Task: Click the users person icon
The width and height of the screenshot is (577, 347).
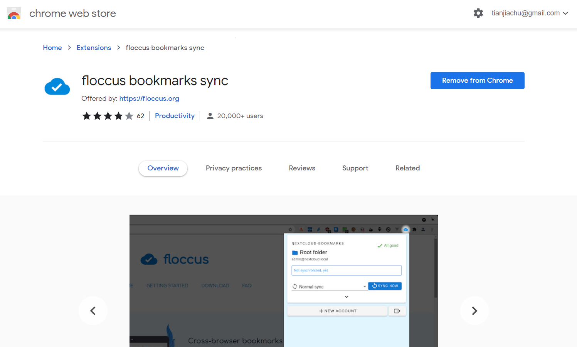Action: click(210, 116)
